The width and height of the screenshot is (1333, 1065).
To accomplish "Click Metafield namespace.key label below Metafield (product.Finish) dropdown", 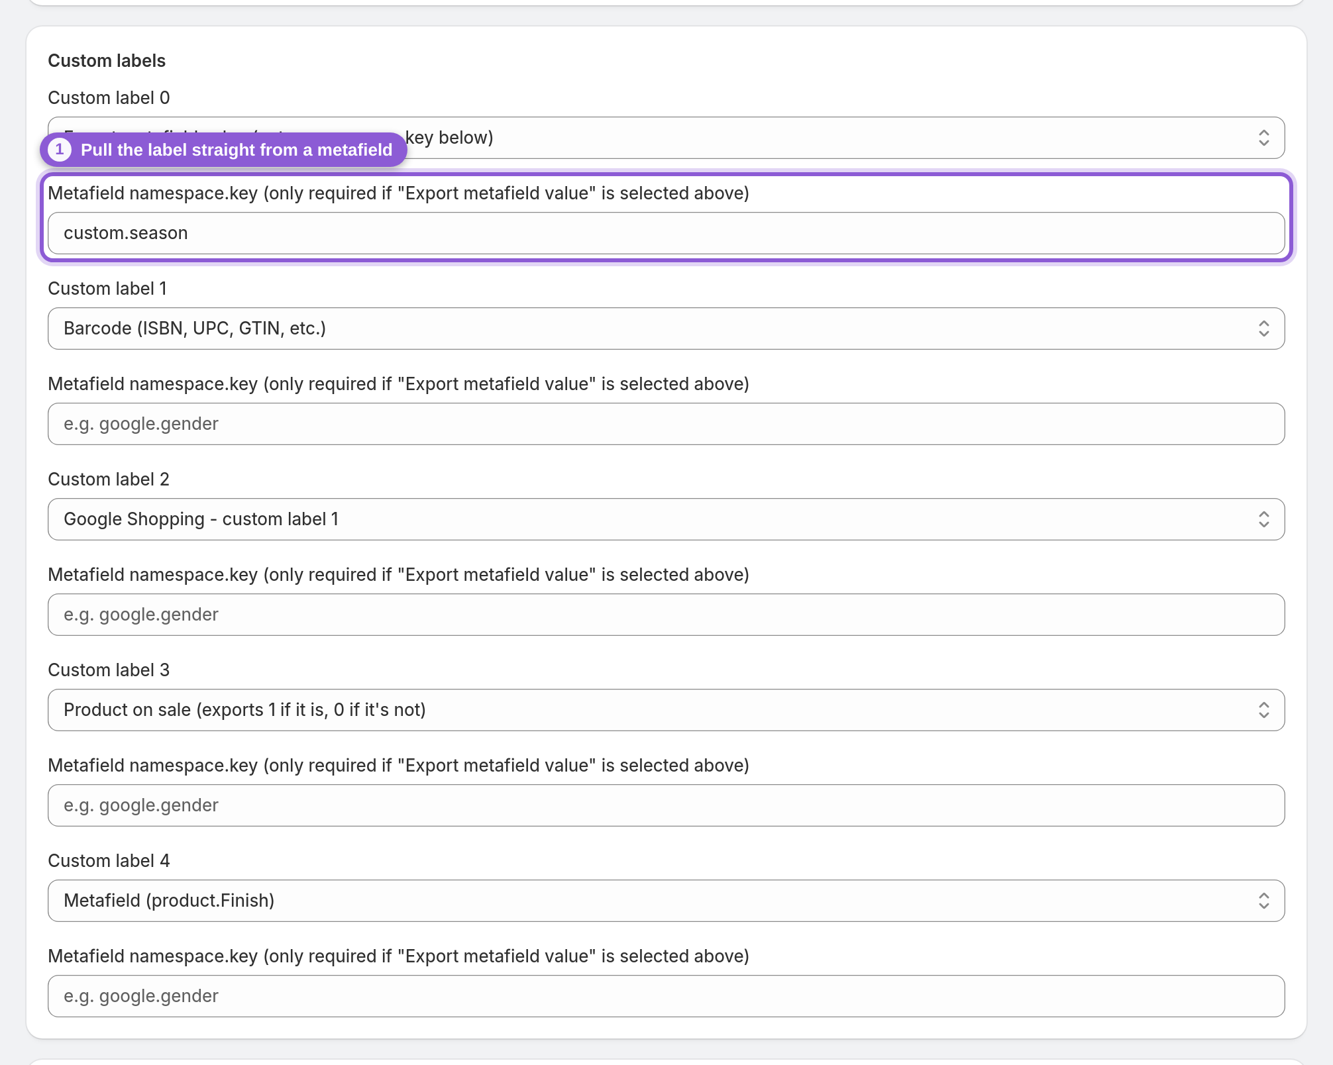I will (399, 956).
